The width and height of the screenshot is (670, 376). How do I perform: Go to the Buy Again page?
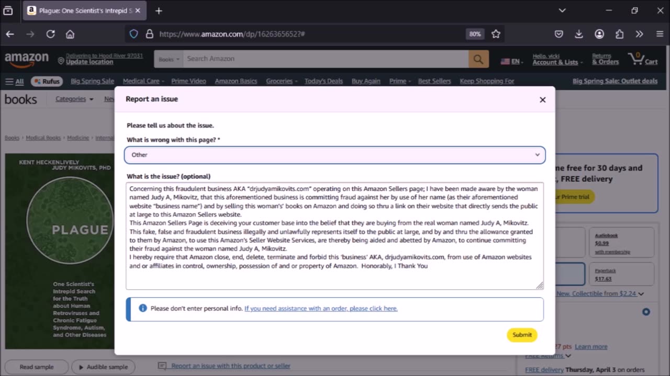[x=366, y=81]
